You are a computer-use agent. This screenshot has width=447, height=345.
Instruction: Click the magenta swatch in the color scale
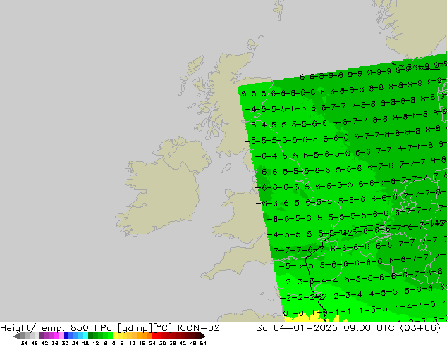(56, 335)
